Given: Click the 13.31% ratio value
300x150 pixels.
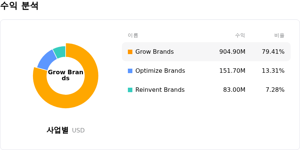Looking at the screenshot, I should (x=273, y=71).
